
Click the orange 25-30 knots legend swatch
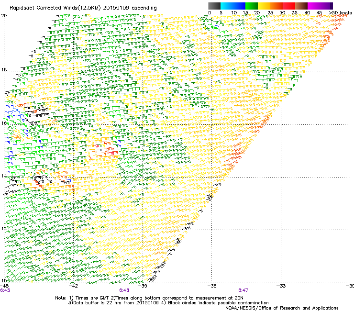(x=277, y=6)
